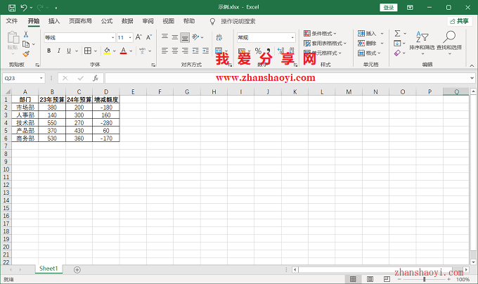Select cell containing 市场部
The image size is (478, 284).
coord(25,108)
